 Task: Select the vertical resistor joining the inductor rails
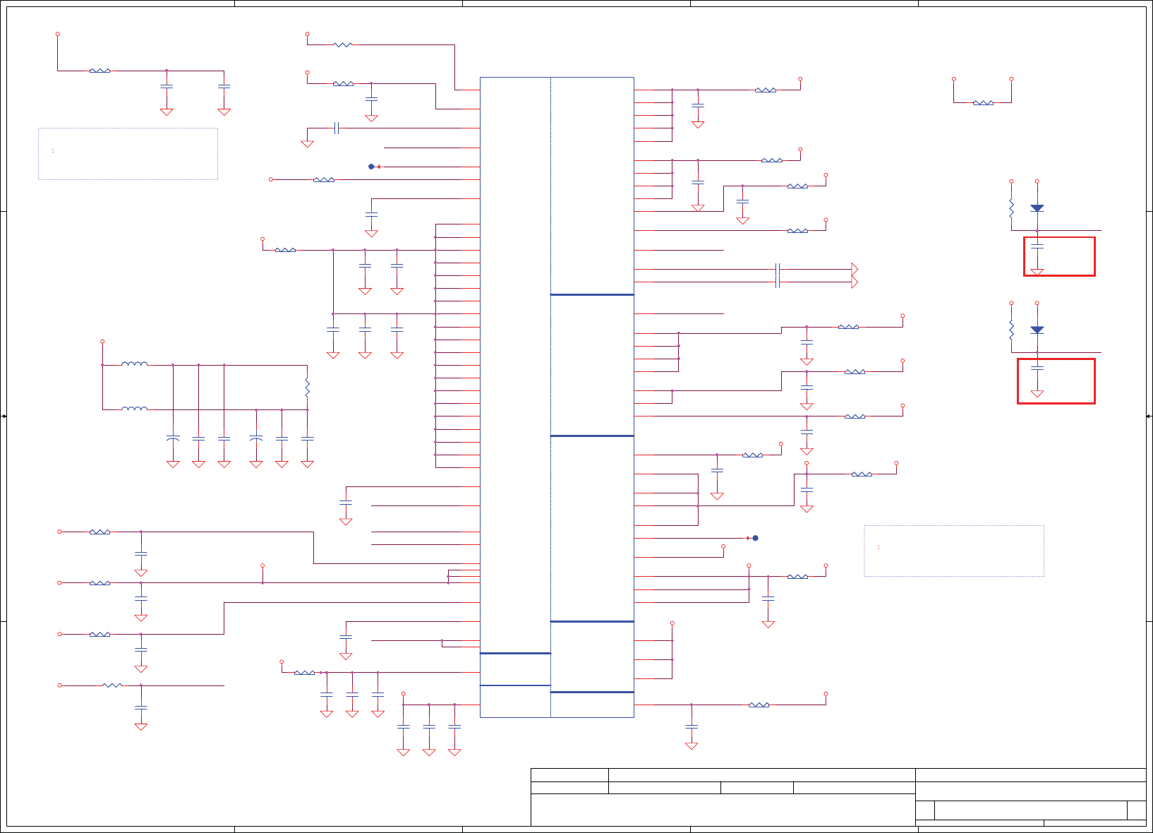307,388
